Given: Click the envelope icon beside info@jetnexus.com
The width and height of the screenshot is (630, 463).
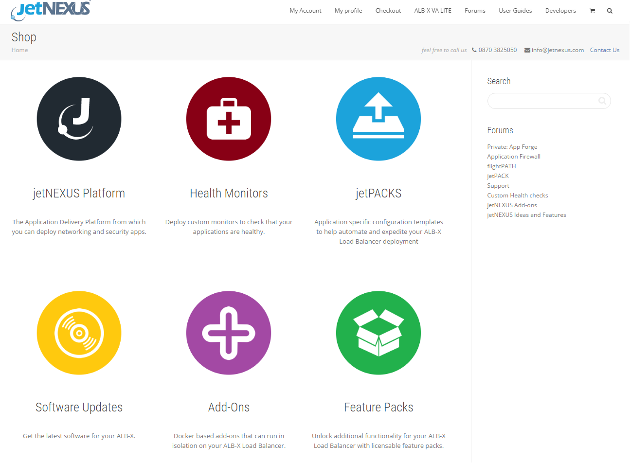Looking at the screenshot, I should click(527, 50).
